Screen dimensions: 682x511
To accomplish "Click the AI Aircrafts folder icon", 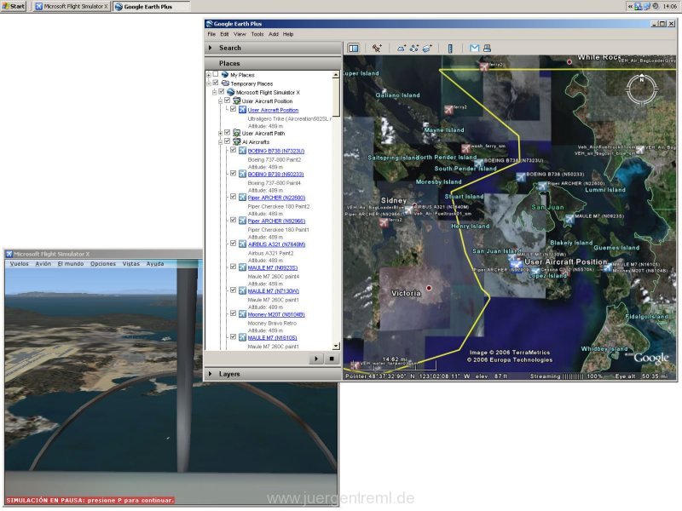I will point(237,141).
